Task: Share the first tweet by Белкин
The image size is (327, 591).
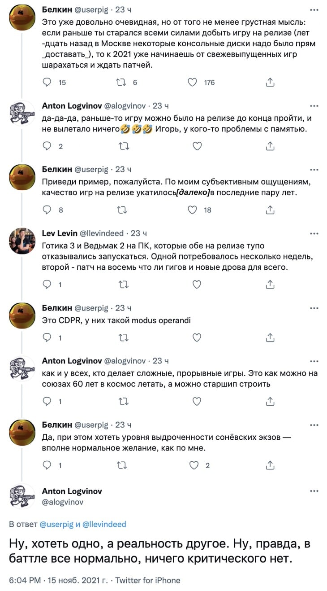Action: pos(270,83)
